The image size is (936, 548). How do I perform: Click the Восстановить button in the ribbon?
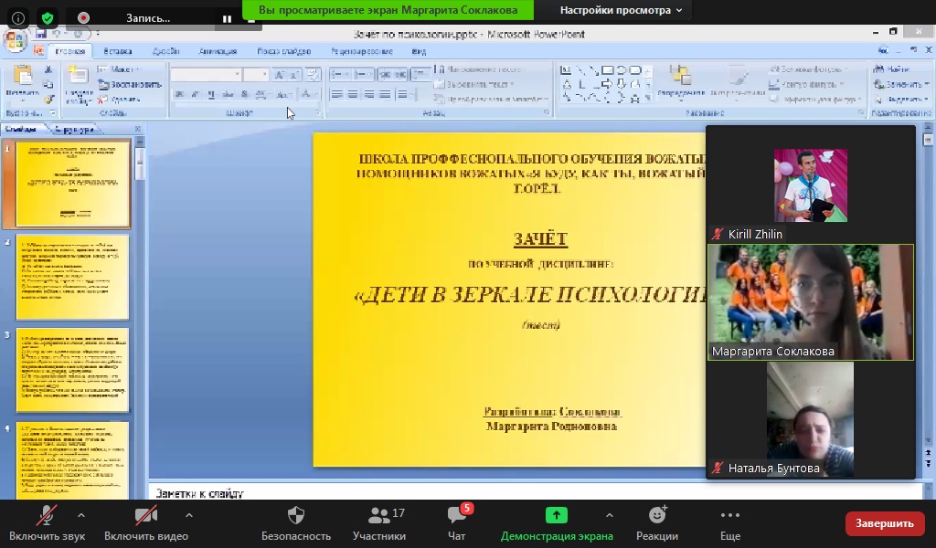129,84
